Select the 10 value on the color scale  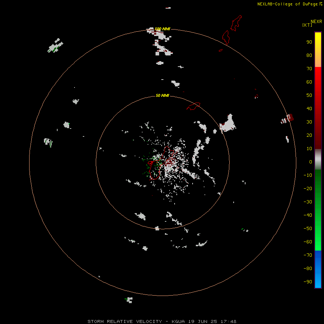(309, 149)
